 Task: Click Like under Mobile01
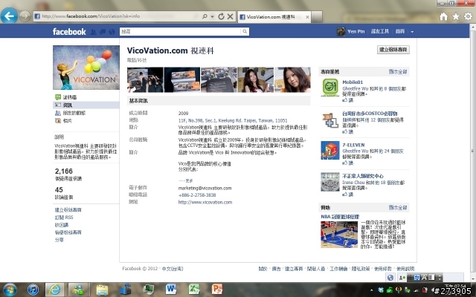tap(348, 100)
